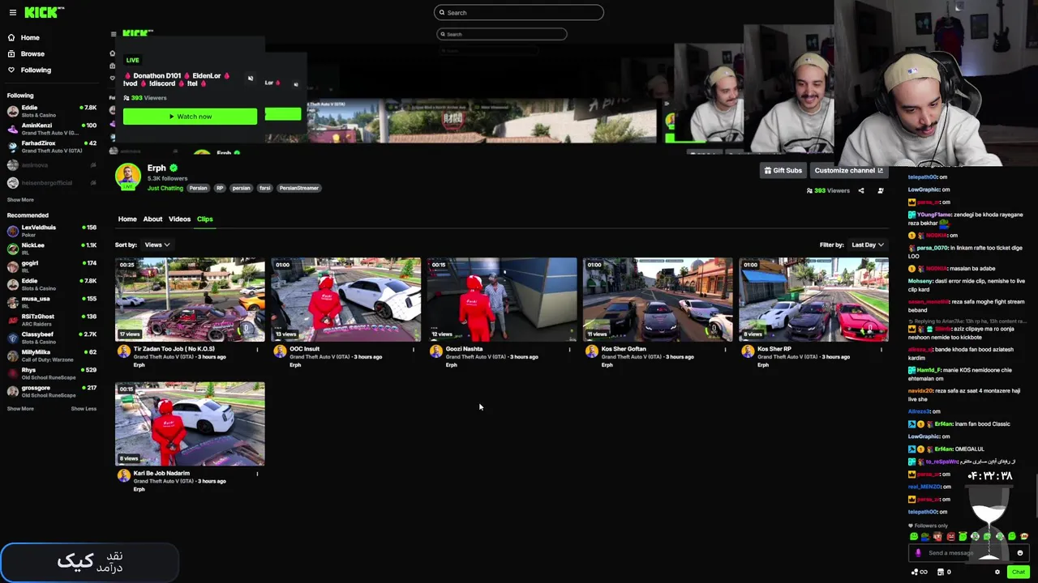Switch to the Home channel tab
This screenshot has height=583, width=1038.
pyautogui.click(x=127, y=219)
